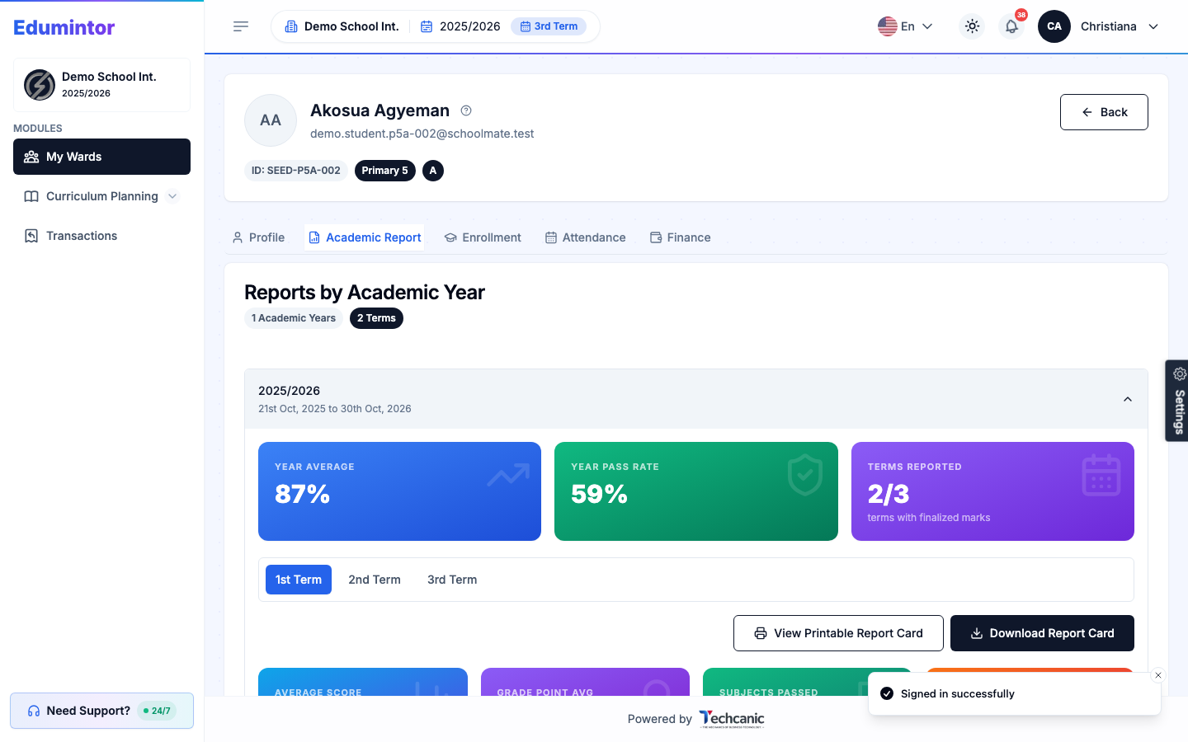Switch to the Profile tab
The height and width of the screenshot is (742, 1188).
(x=258, y=237)
